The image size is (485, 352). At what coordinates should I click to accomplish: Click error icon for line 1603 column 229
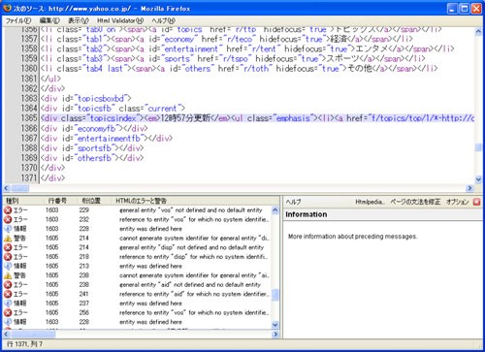click(8, 210)
